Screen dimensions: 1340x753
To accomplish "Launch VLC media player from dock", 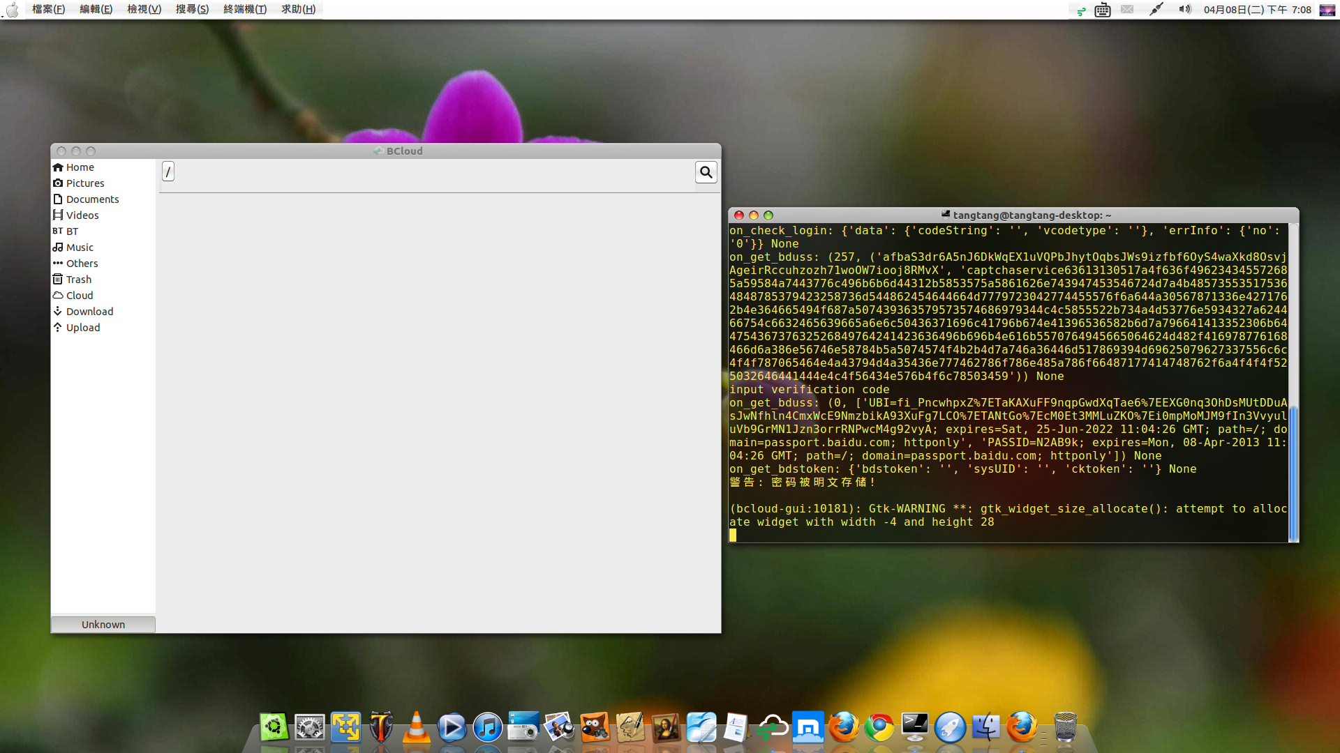I will click(x=417, y=727).
